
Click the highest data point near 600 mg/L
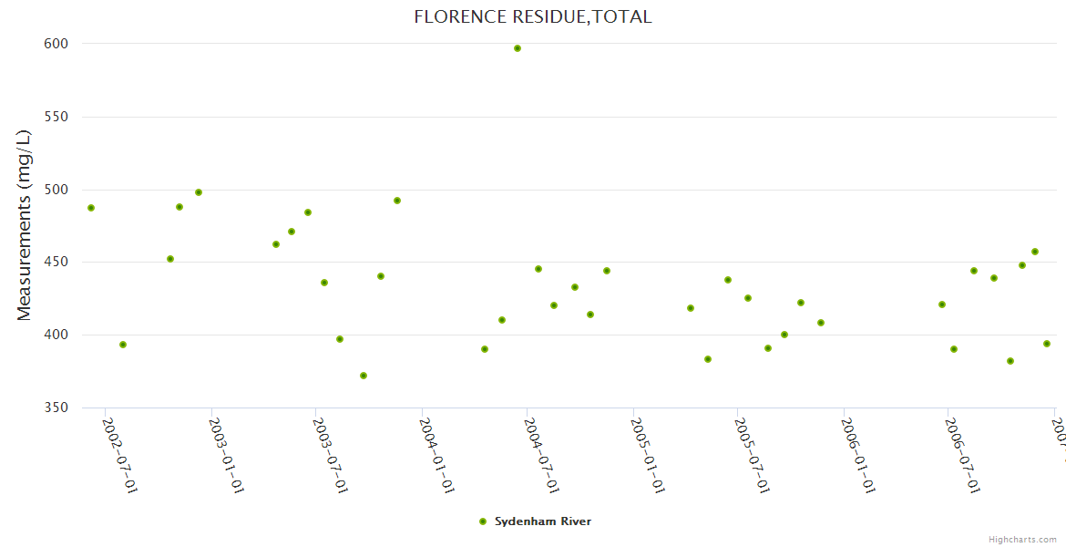[518, 48]
